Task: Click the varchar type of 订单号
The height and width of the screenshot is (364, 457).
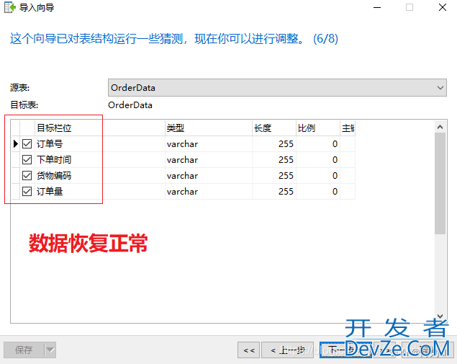Action: 209,144
